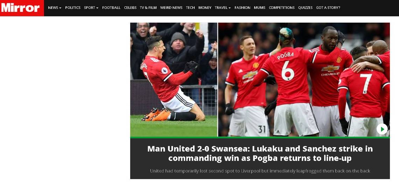Image resolution: width=399 pixels, height=184 pixels.
Task: Open the POLITICS section
Action: coord(73,8)
